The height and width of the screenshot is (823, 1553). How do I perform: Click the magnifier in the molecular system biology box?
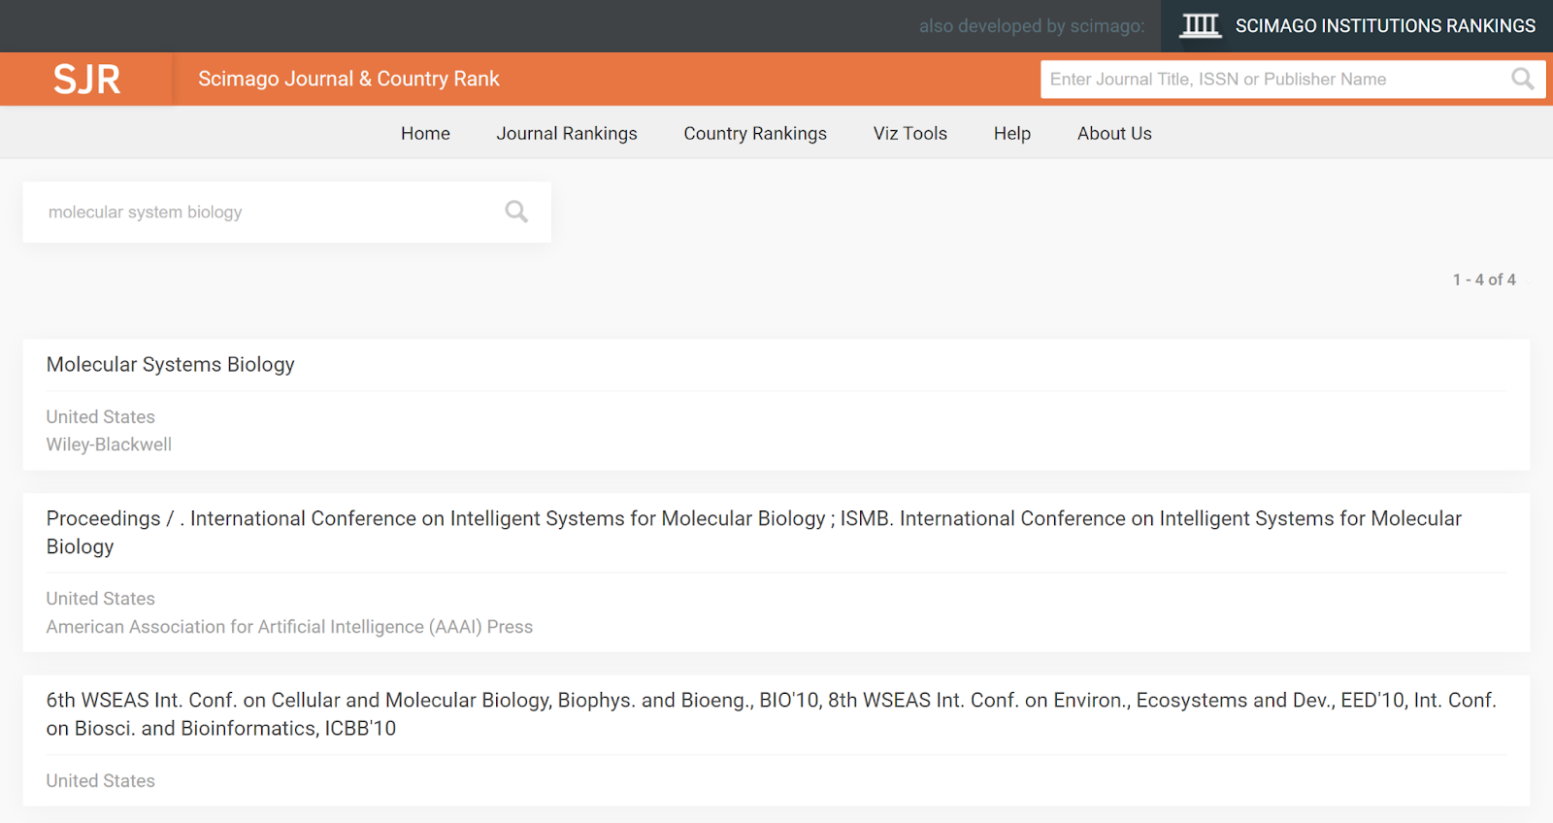click(516, 212)
